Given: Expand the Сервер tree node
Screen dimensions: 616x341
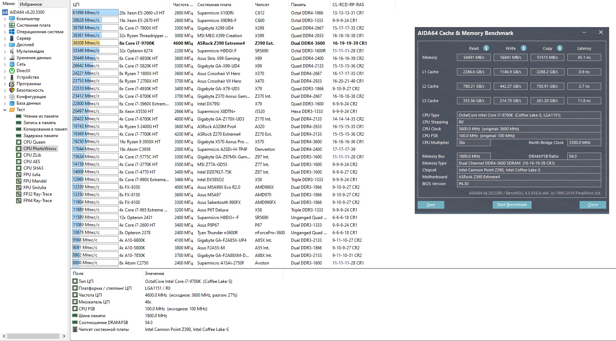Looking at the screenshot, I should [x=5, y=38].
